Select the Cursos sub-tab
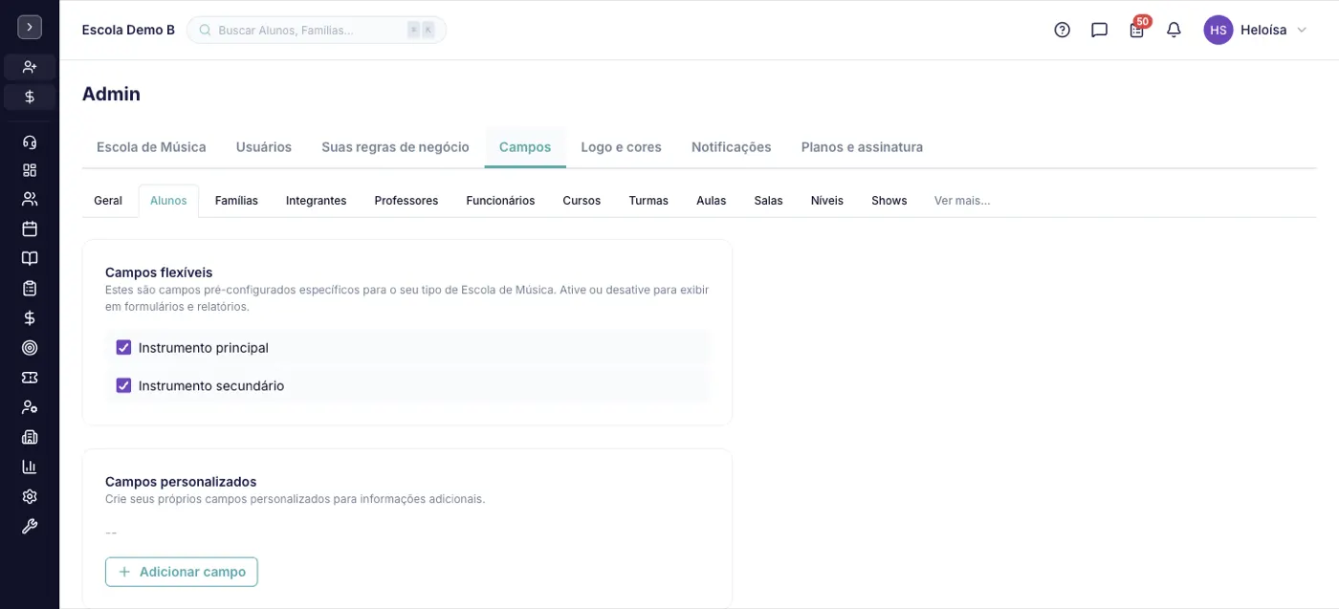1339x609 pixels. point(582,201)
